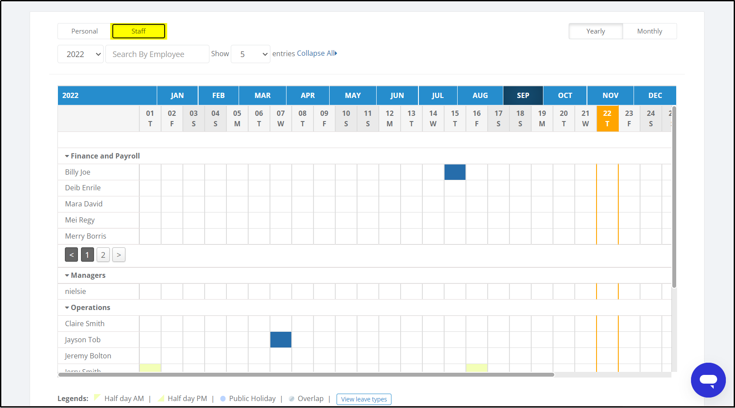
Task: Click the previous page button
Action: coord(71,255)
